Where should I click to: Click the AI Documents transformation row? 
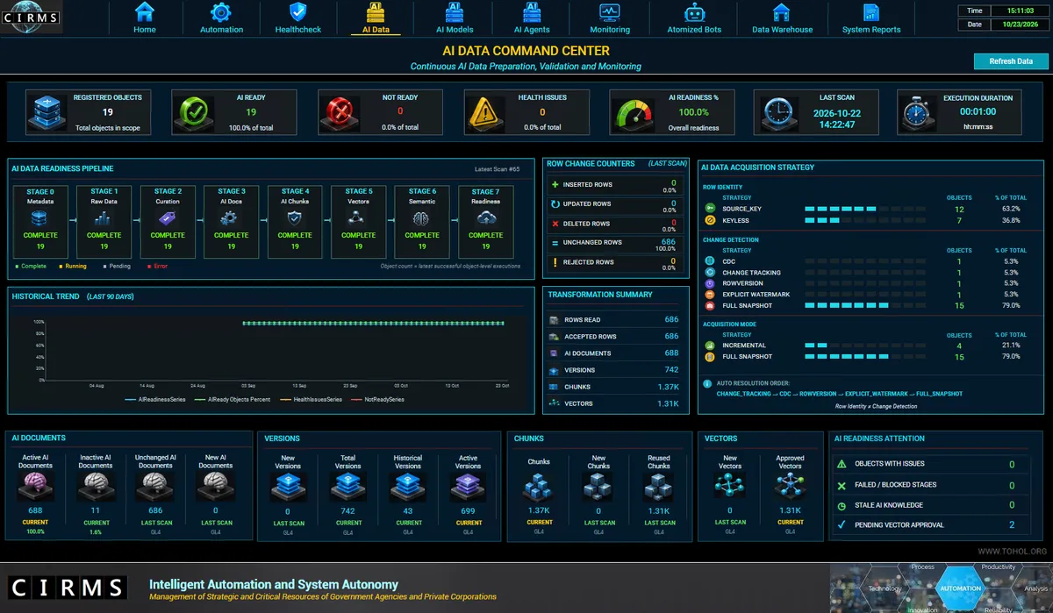click(x=615, y=353)
